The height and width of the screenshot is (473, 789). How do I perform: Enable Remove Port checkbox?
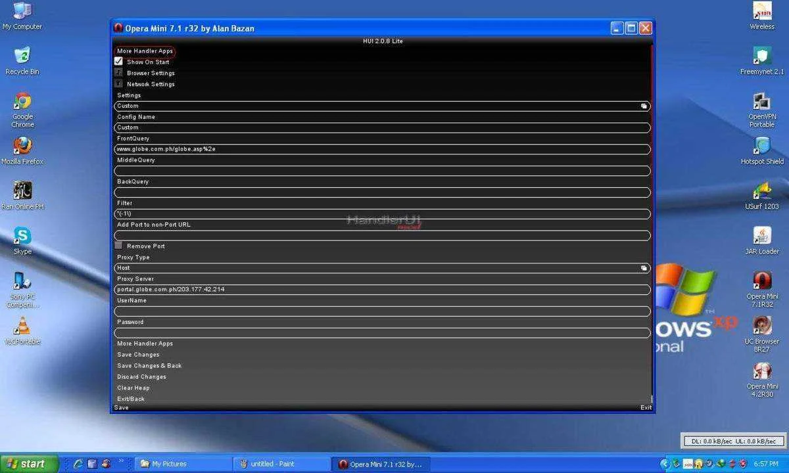[x=118, y=246]
